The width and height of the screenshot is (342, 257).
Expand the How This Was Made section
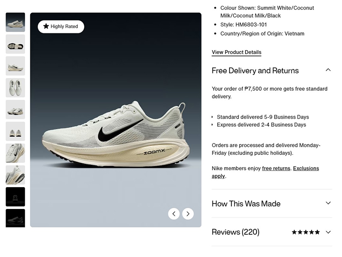pyautogui.click(x=328, y=203)
